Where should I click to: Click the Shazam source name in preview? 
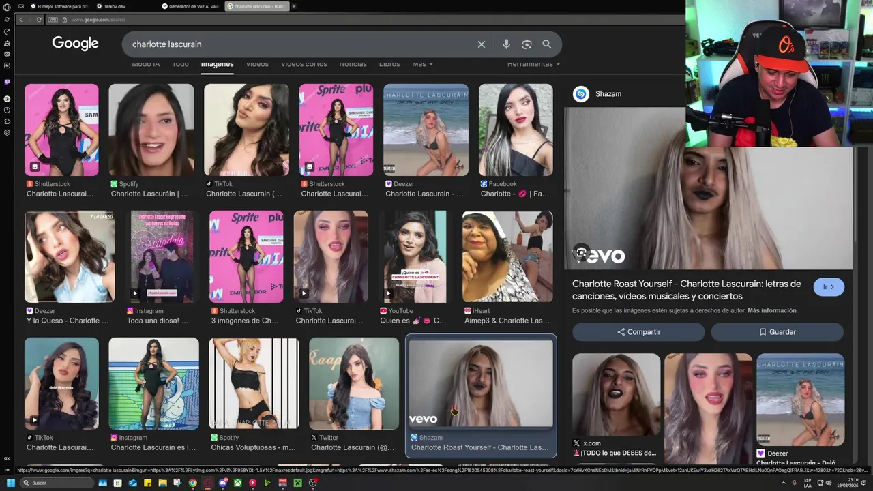608,94
